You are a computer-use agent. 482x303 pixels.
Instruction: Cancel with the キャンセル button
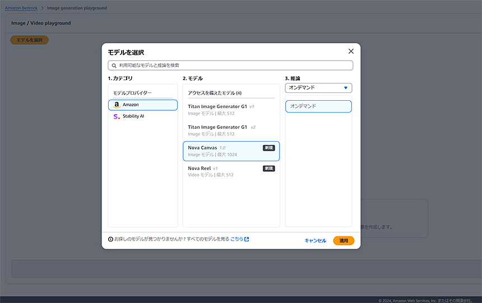pos(315,241)
